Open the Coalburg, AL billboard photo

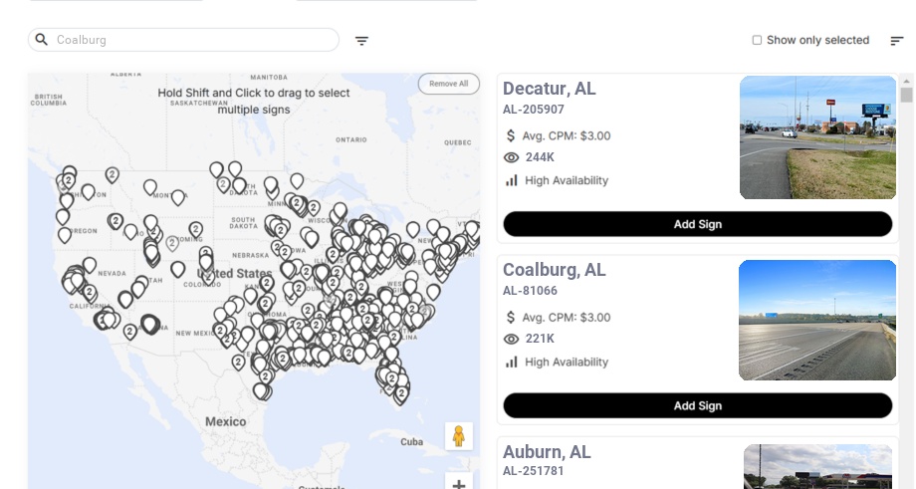click(817, 320)
